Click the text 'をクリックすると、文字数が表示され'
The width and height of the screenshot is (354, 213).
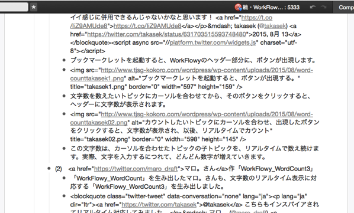click(124, 130)
